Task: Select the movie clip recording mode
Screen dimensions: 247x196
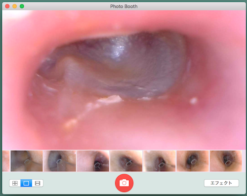Action: (x=38, y=183)
